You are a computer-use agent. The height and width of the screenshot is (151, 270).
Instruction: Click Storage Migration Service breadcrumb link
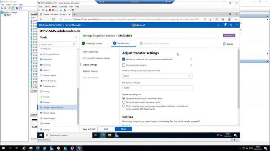(x=99, y=36)
